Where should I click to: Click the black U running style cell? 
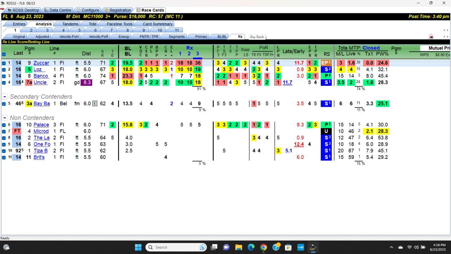tap(326, 131)
